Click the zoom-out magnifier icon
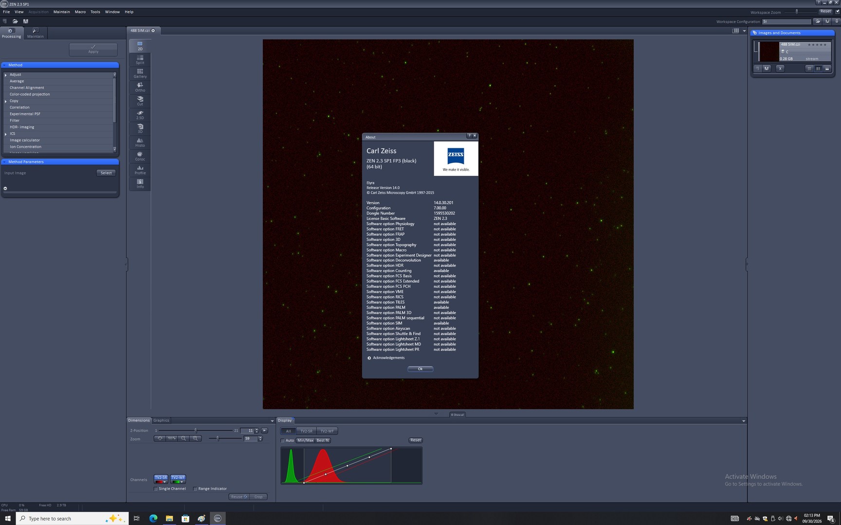The width and height of the screenshot is (841, 525). [x=183, y=438]
